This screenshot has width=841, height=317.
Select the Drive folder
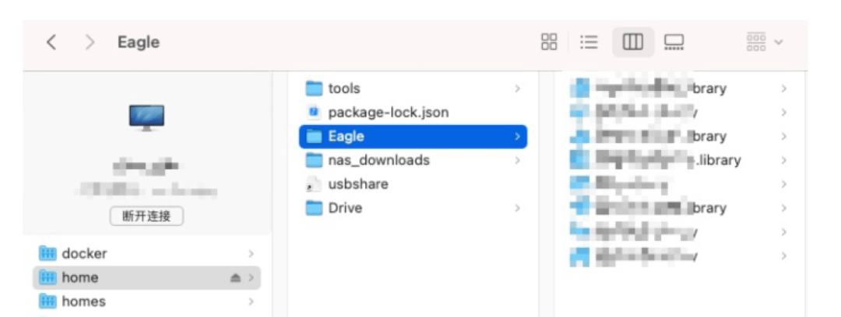[x=413, y=207]
